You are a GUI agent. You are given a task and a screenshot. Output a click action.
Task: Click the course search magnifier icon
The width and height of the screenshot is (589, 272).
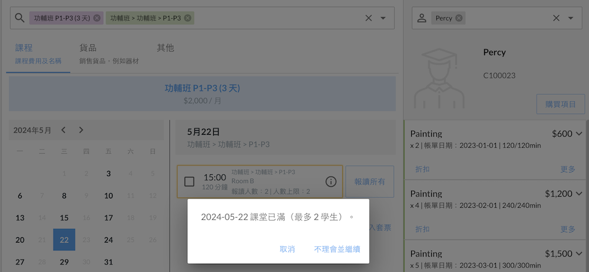(x=19, y=18)
